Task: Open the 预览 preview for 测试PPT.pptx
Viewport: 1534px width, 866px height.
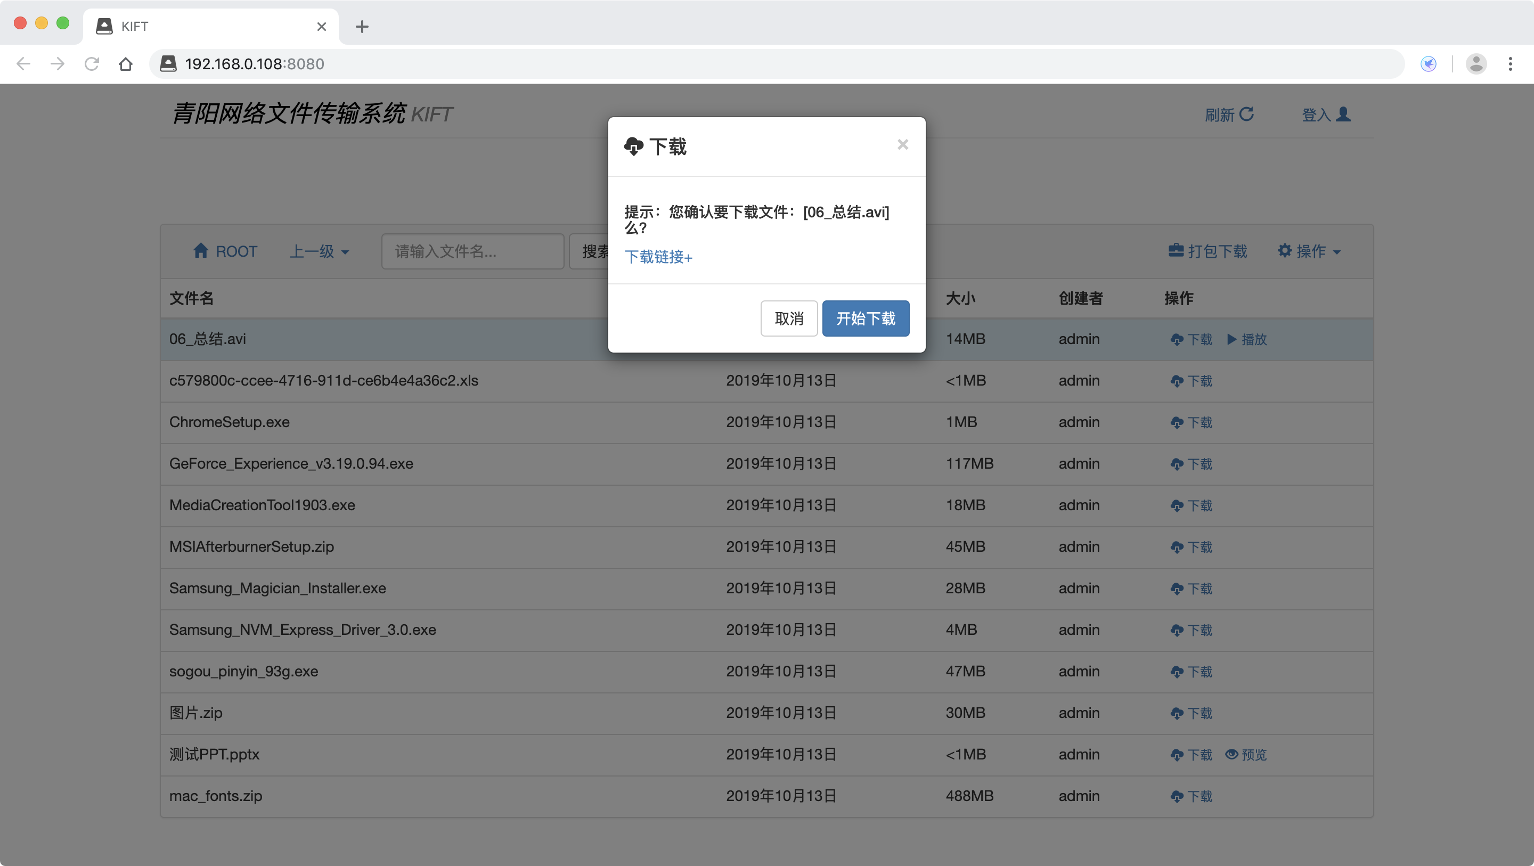Action: point(1246,754)
